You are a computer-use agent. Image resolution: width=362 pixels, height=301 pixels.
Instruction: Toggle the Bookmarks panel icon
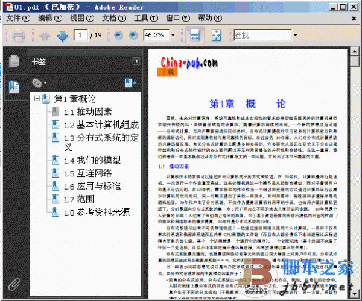14,87
